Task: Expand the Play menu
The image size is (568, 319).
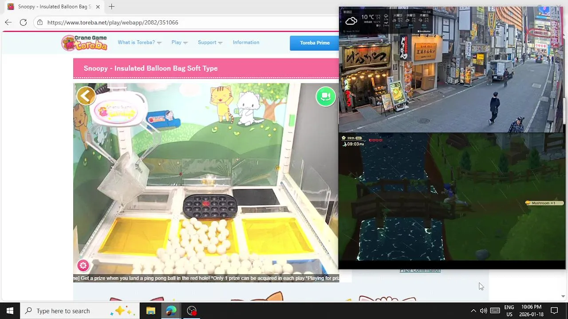Action: 179,43
